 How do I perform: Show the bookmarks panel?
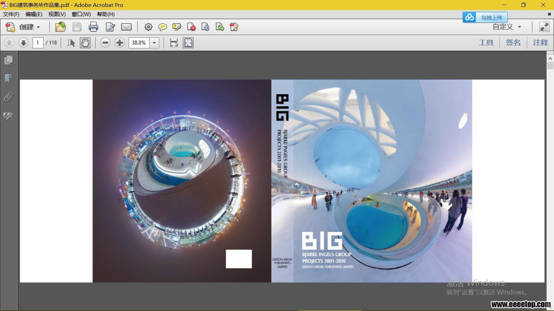8,78
